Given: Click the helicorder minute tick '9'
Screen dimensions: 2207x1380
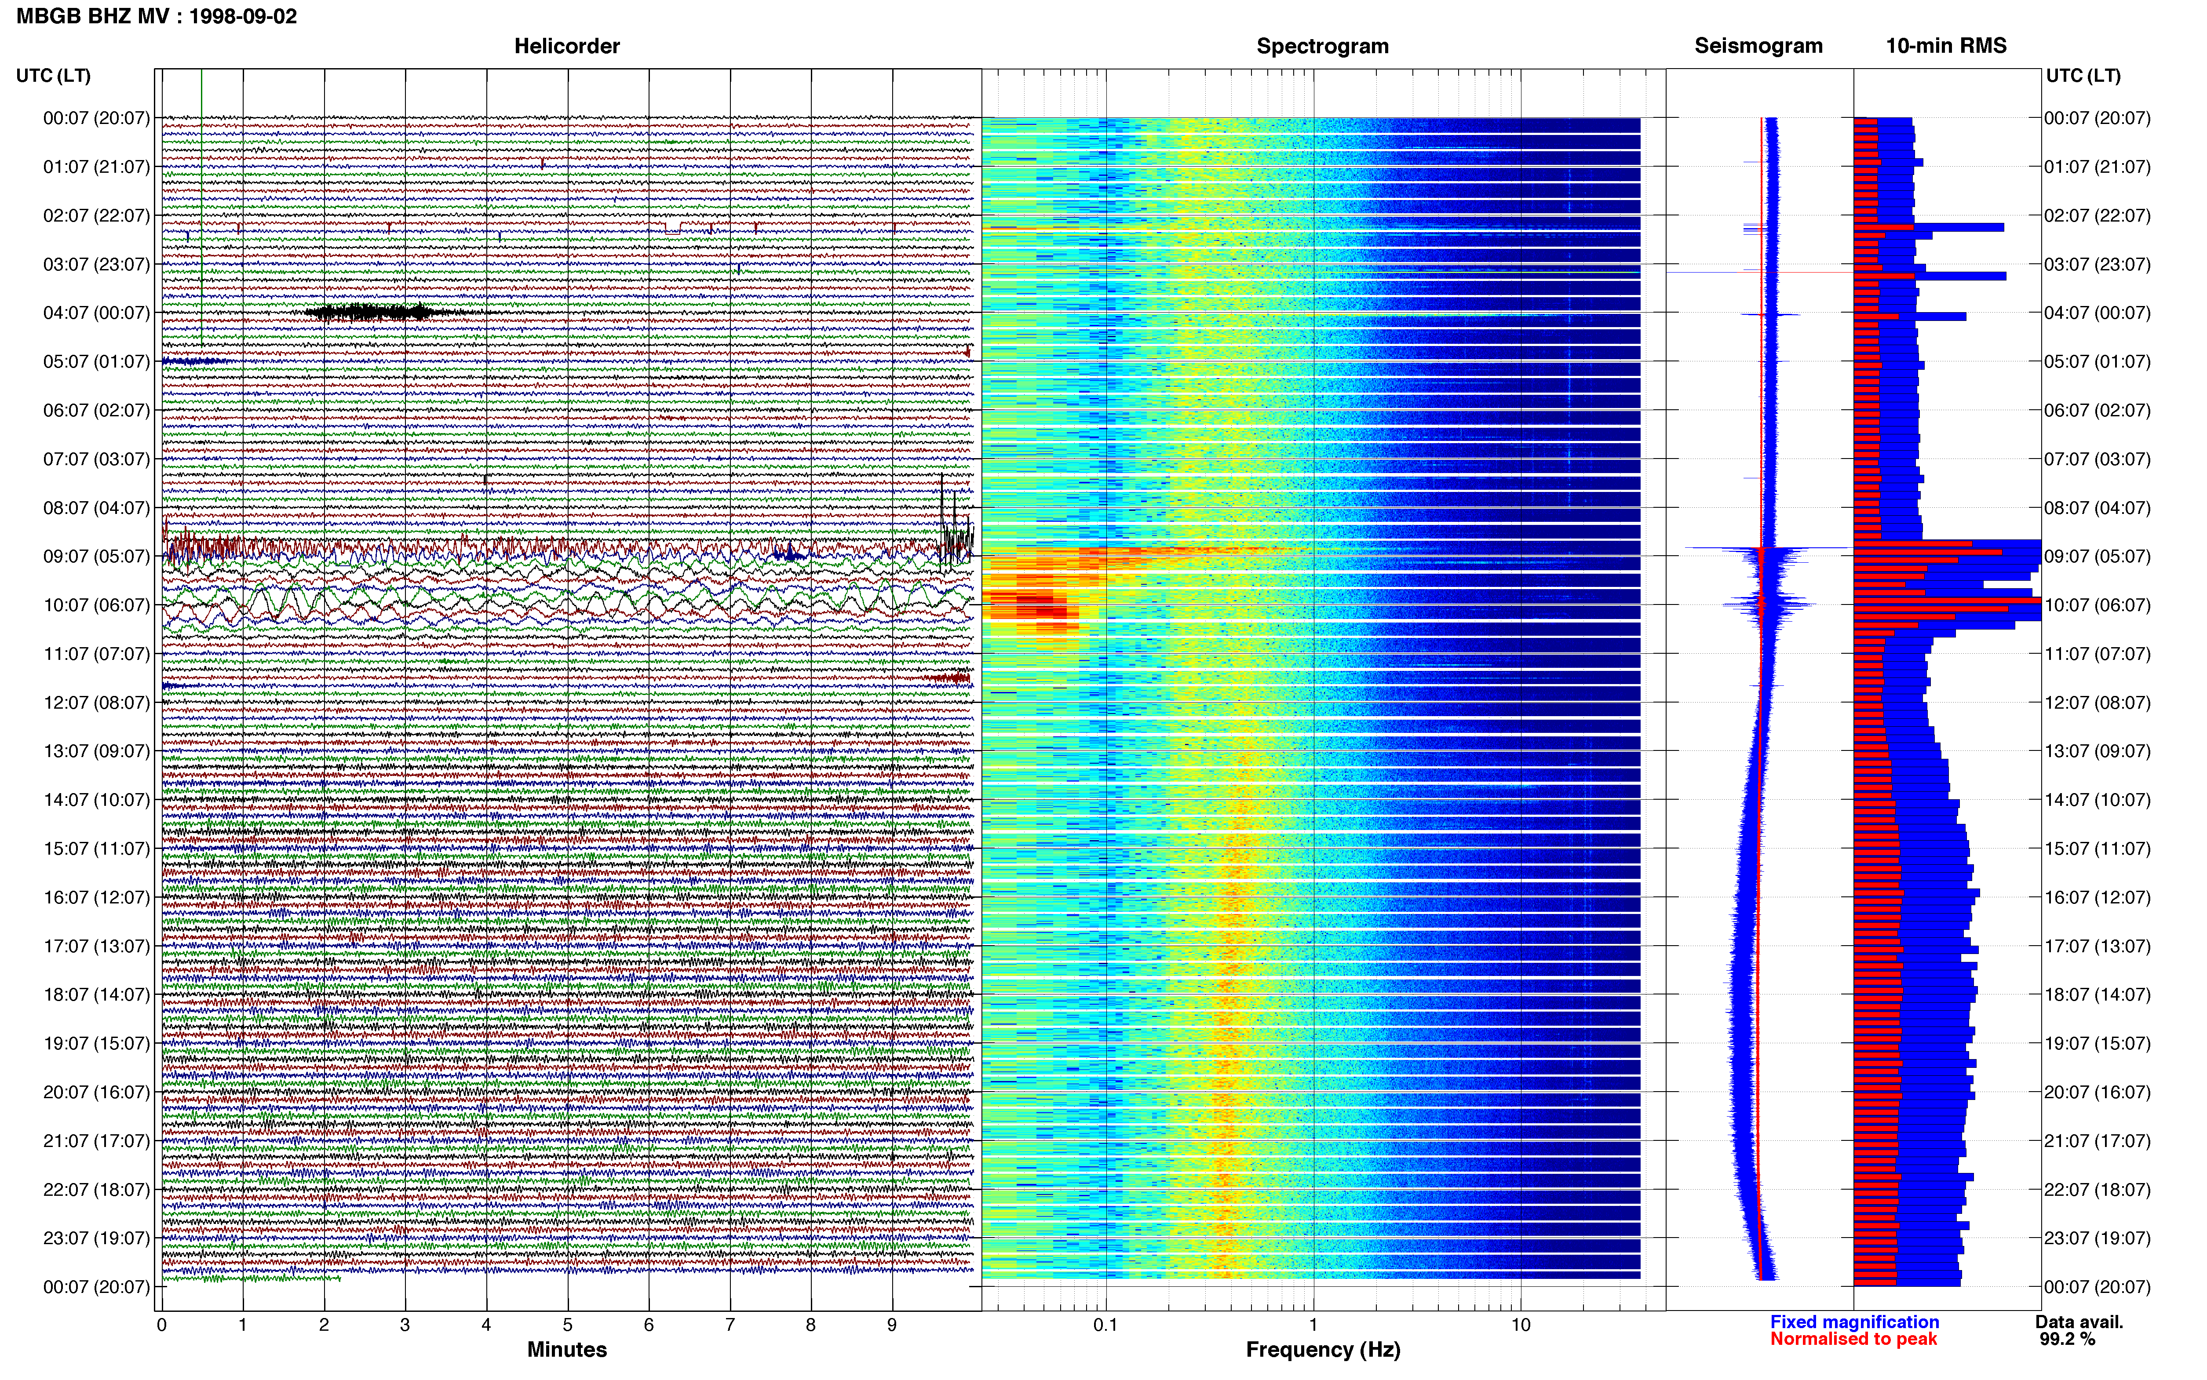Looking at the screenshot, I should point(892,1325).
